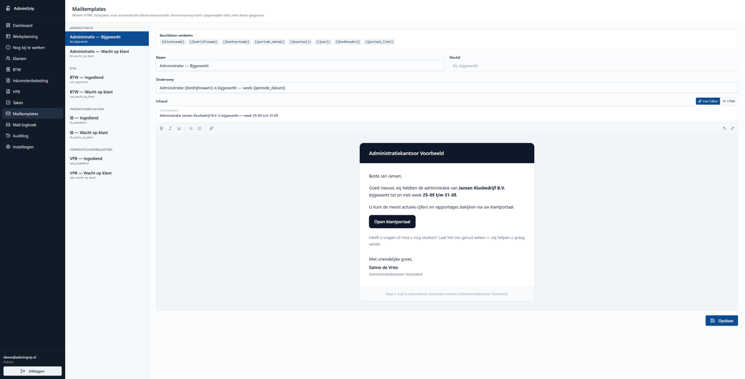Open Taken in the sidebar
Viewport: 745px width, 379px height.
pyautogui.click(x=33, y=103)
